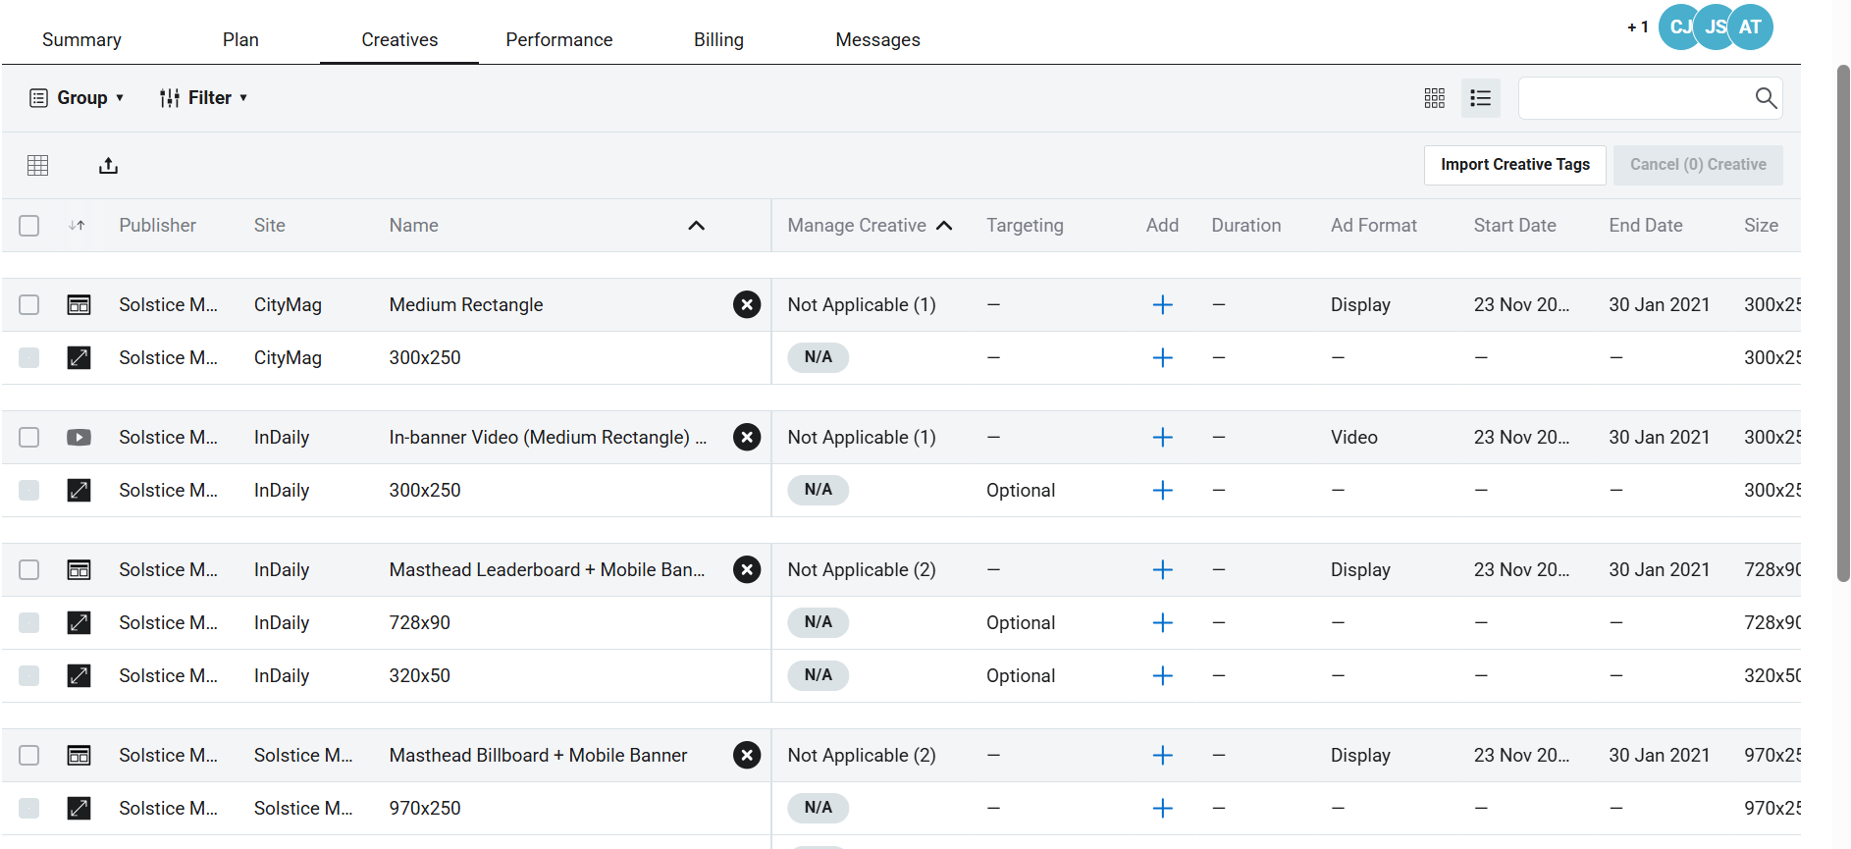Add creative to the 728x90 row

click(1162, 623)
